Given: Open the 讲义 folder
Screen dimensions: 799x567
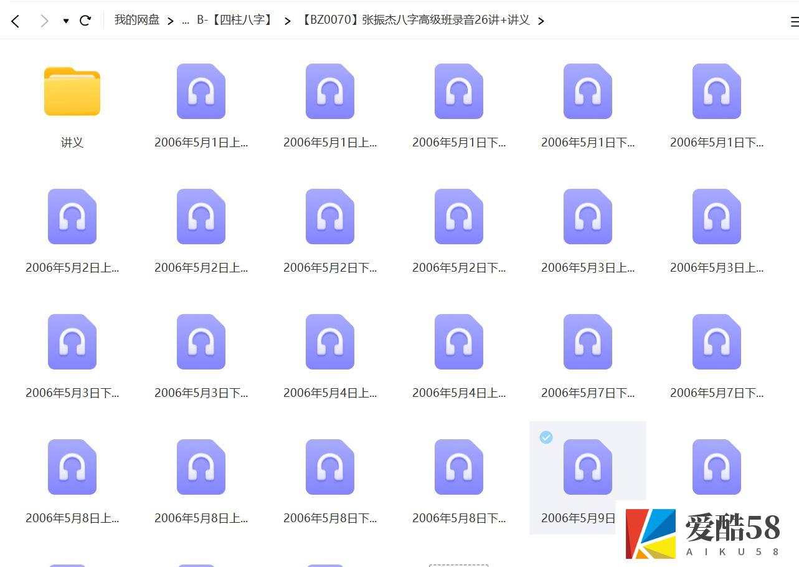Looking at the screenshot, I should [x=72, y=92].
